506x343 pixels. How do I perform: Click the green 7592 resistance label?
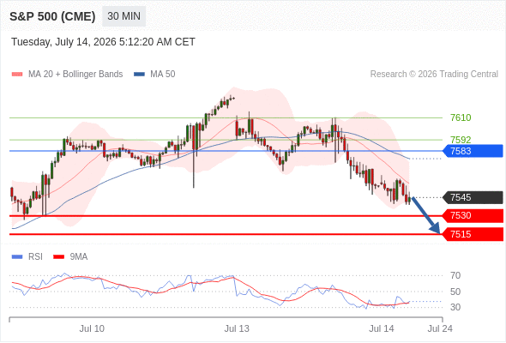coord(461,140)
